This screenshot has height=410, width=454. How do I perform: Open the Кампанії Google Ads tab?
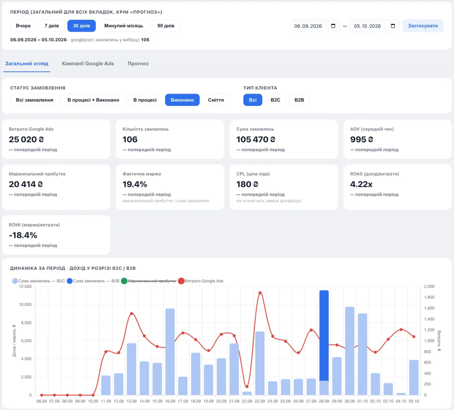(88, 63)
